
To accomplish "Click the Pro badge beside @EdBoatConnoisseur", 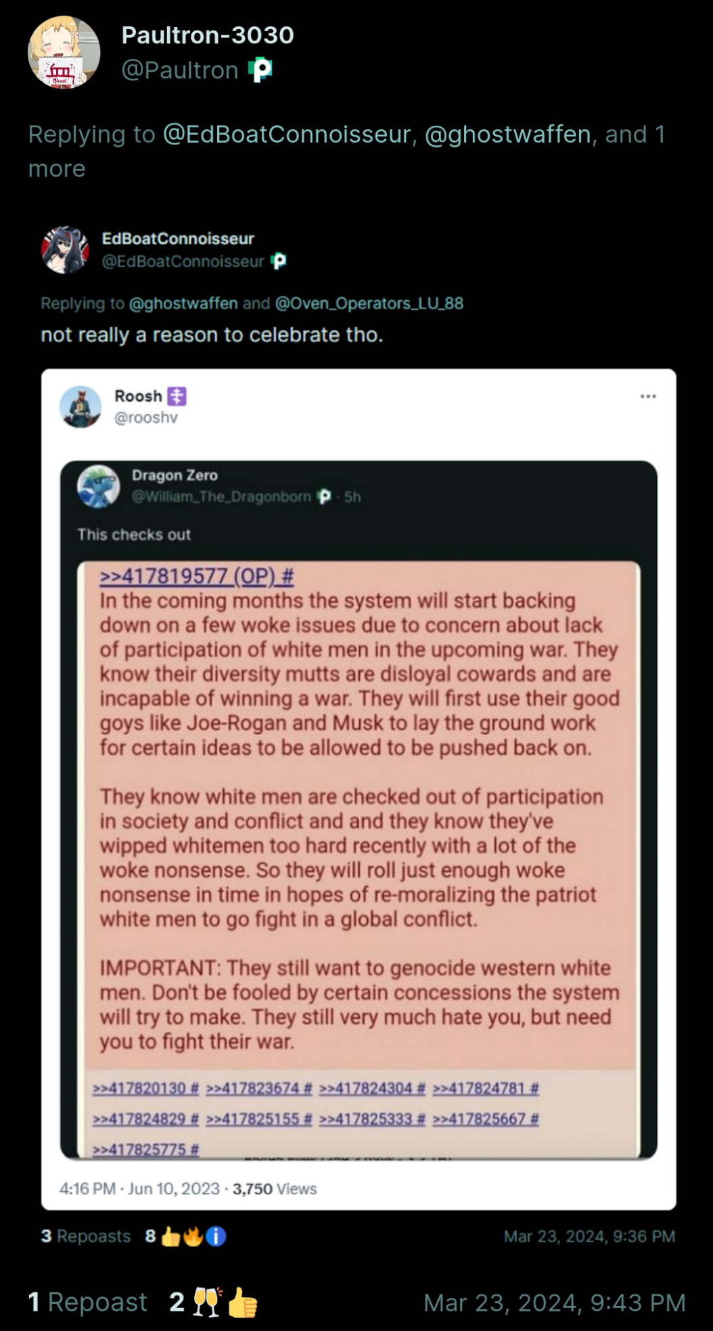I will pyautogui.click(x=279, y=261).
